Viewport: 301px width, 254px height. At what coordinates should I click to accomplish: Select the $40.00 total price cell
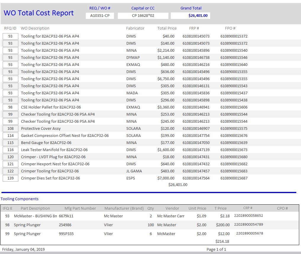coord(168,36)
